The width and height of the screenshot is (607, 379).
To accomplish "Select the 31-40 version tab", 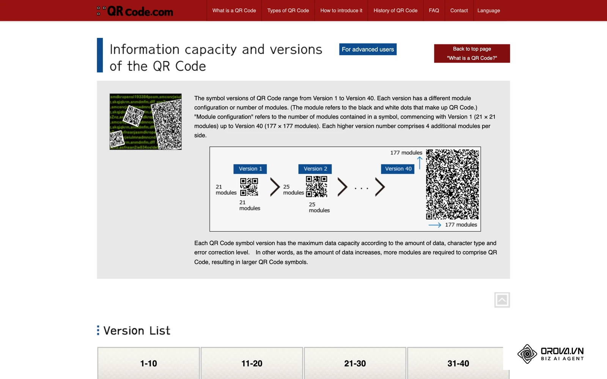I will pos(458,363).
